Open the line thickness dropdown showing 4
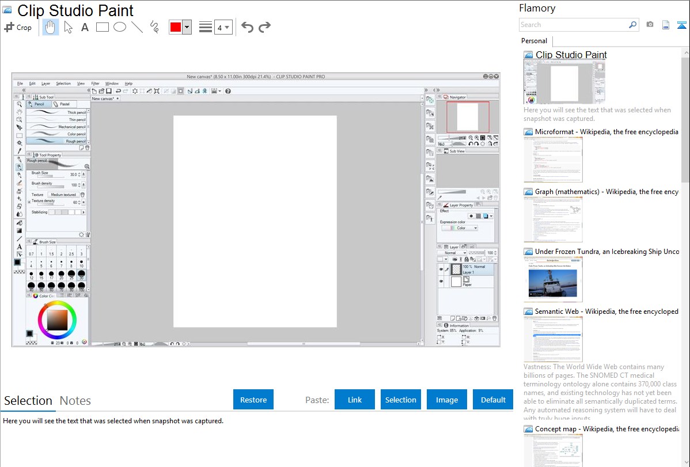This screenshot has height=467, width=690. 223,27
